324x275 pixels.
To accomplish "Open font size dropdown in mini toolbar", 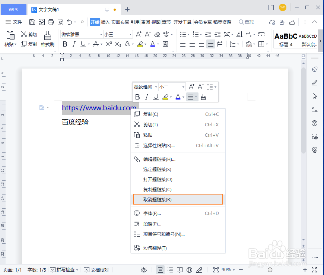I will click(x=183, y=87).
